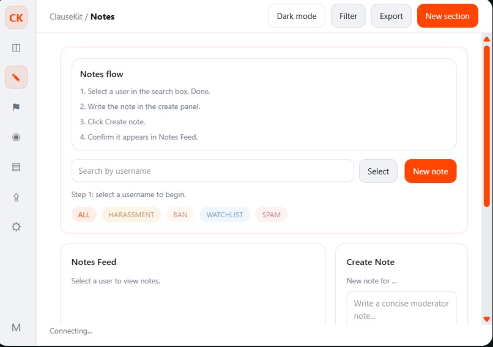The image size is (493, 347).
Task: Click the scrollbar up arrow
Action: pyautogui.click(x=487, y=39)
